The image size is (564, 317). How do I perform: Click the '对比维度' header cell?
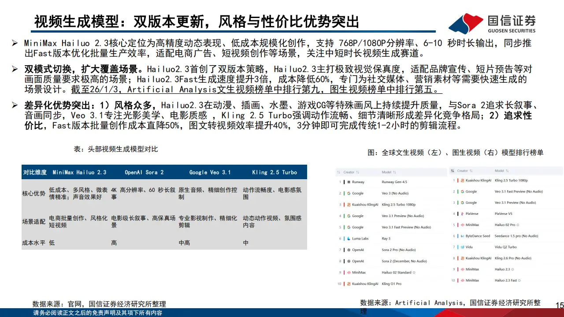pyautogui.click(x=35, y=172)
